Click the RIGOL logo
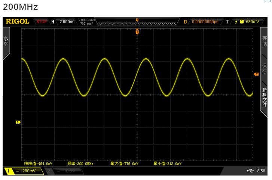This screenshot has height=180, width=272. [17, 22]
